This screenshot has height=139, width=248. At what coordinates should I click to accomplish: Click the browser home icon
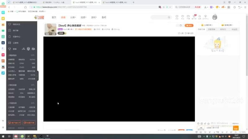tap(25, 7)
